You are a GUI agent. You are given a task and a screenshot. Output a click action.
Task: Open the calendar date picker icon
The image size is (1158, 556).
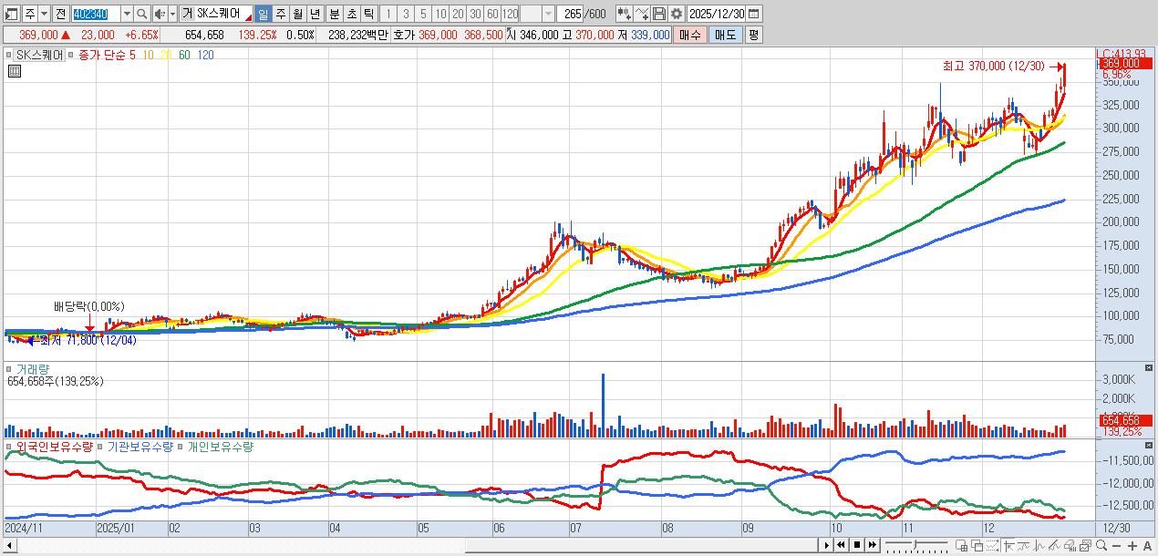753,14
